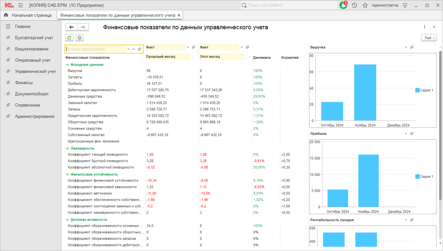Click the Серия 1 legend swatch in Выручка
Image resolution: width=443 pixels, height=251 pixels.
[417, 90]
